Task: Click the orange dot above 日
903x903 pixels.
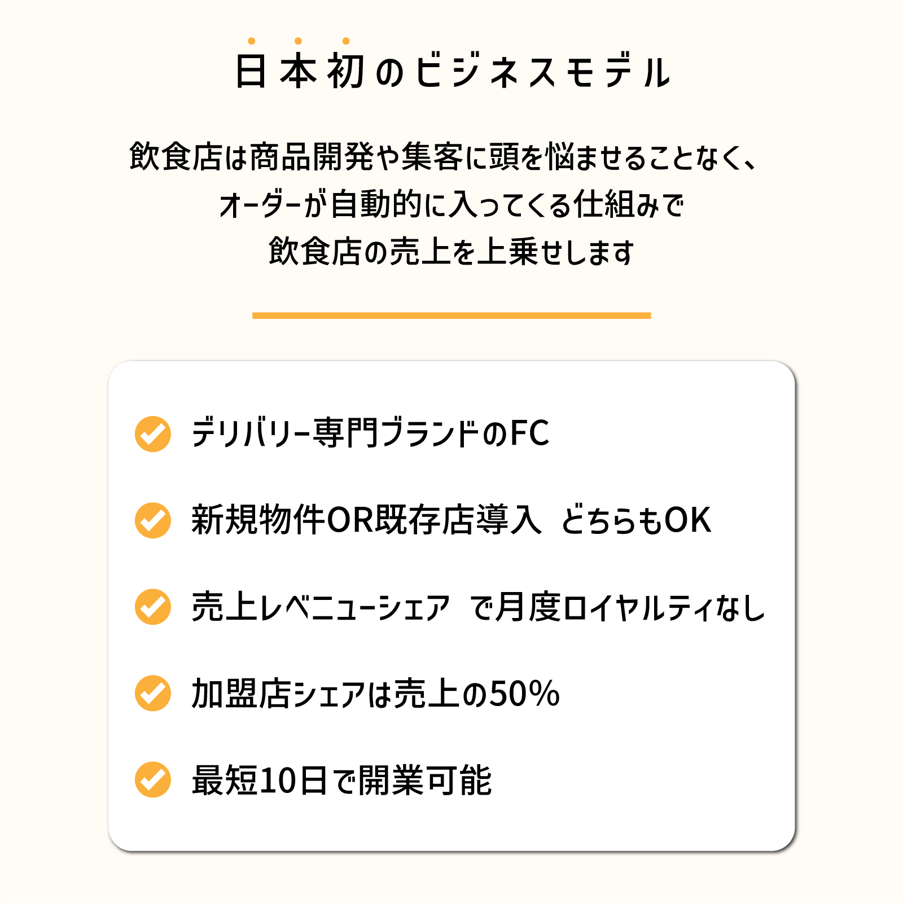Action: click(x=251, y=41)
